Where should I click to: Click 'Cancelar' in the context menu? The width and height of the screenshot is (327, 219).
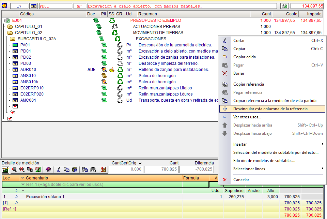coord(241,180)
